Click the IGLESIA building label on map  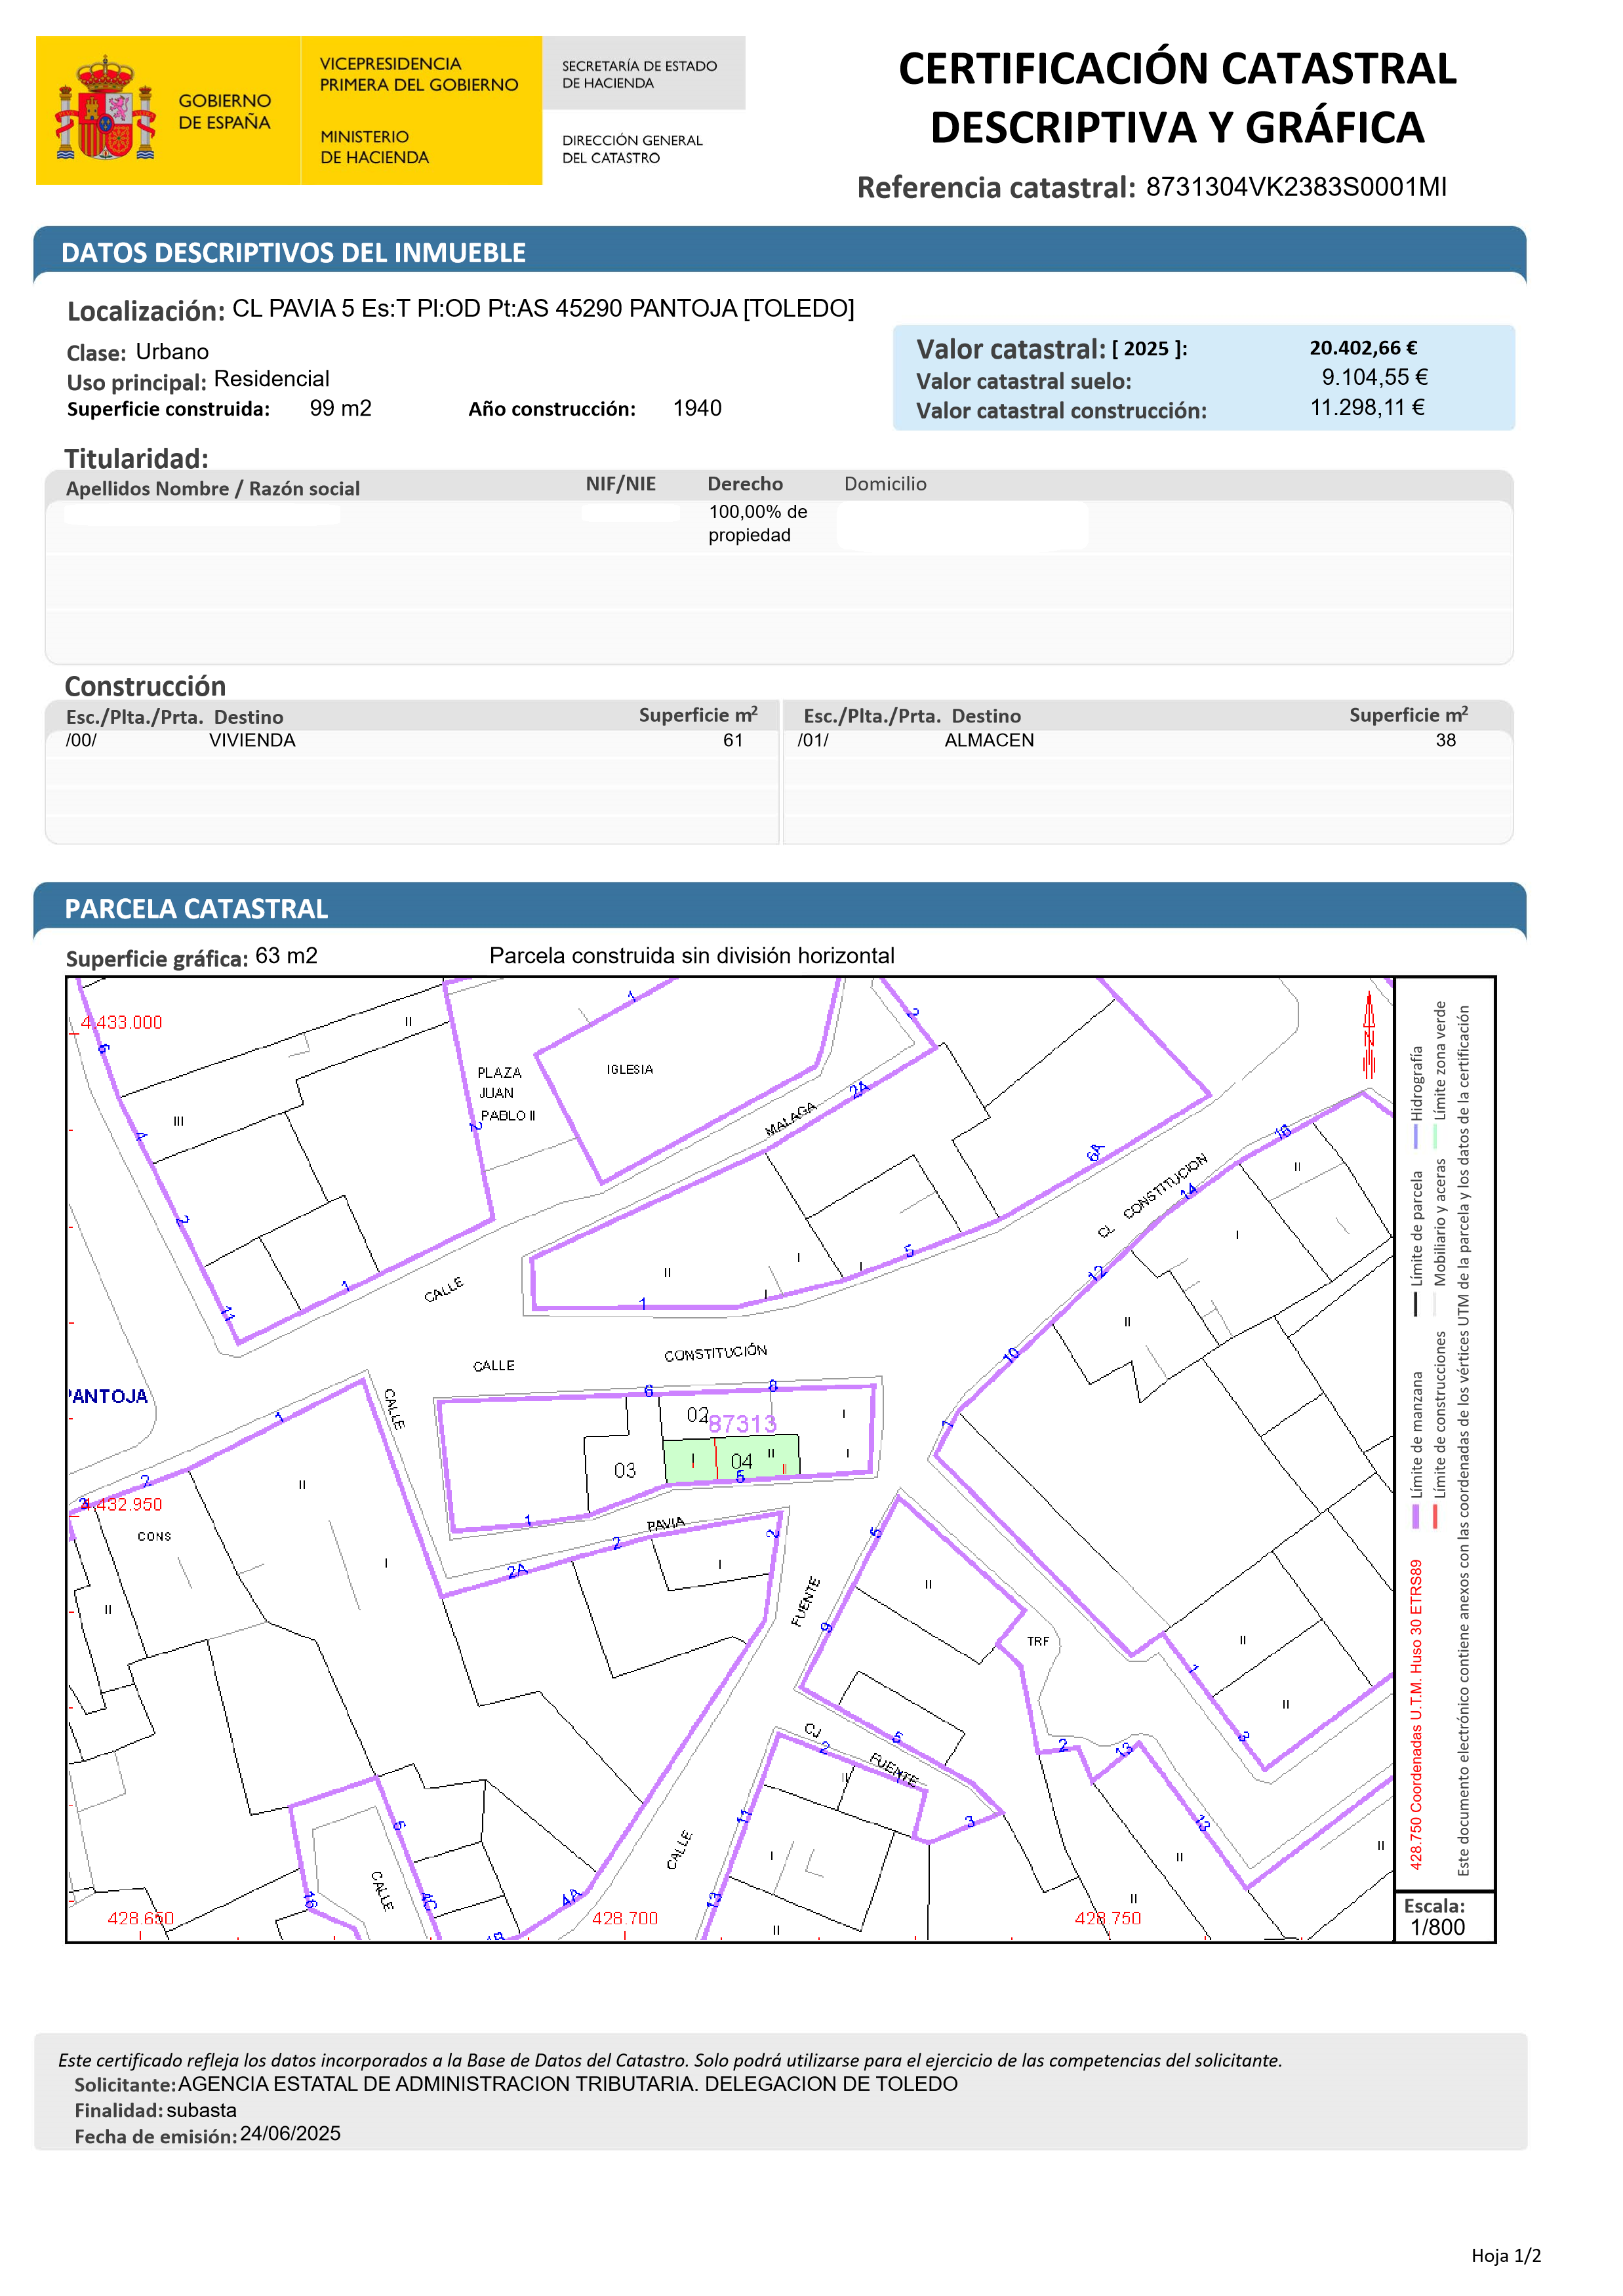pyautogui.click(x=629, y=1069)
